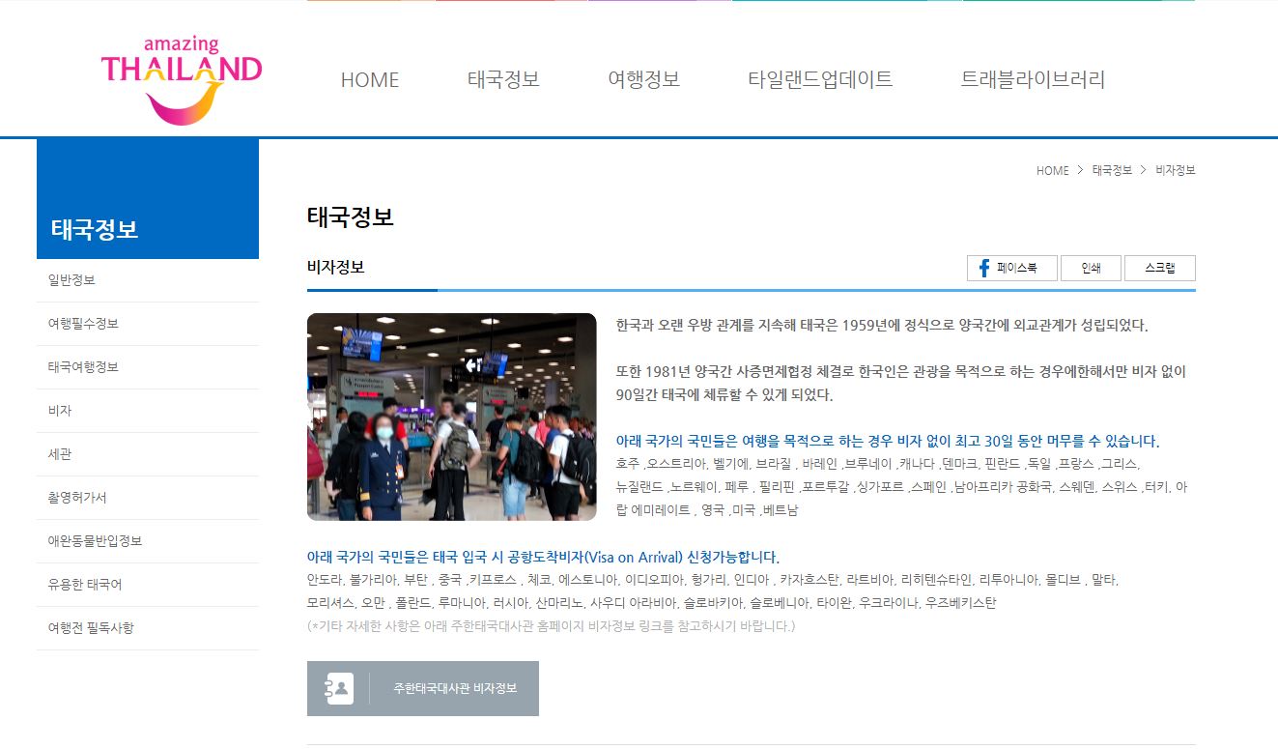Click the contact card icon on embassy button
Screen dimensions: 1278x749
click(340, 688)
